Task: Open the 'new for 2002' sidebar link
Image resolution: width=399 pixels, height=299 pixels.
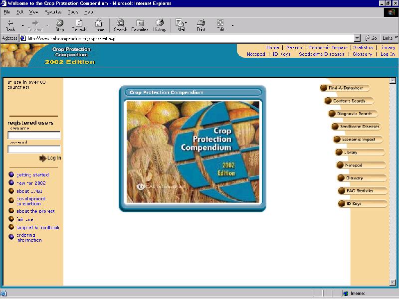Action: coord(31,183)
